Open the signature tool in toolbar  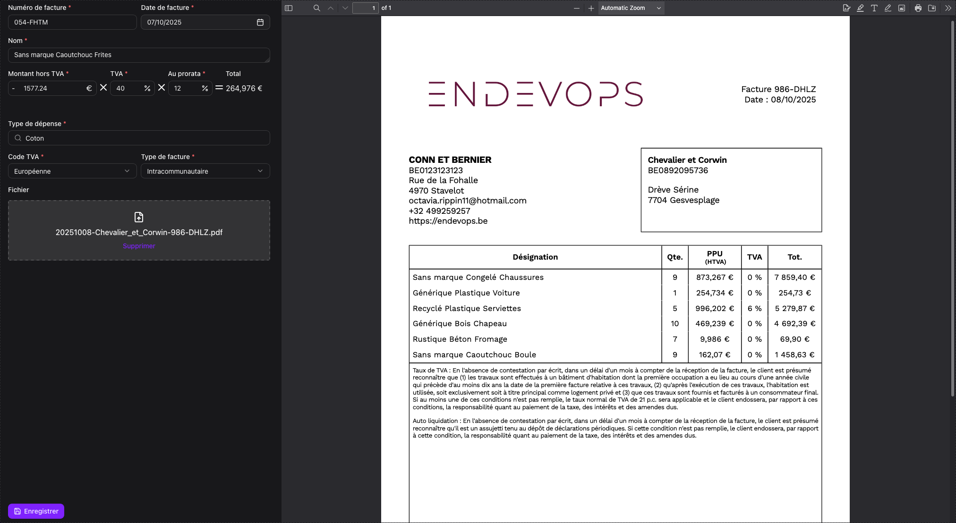point(846,8)
